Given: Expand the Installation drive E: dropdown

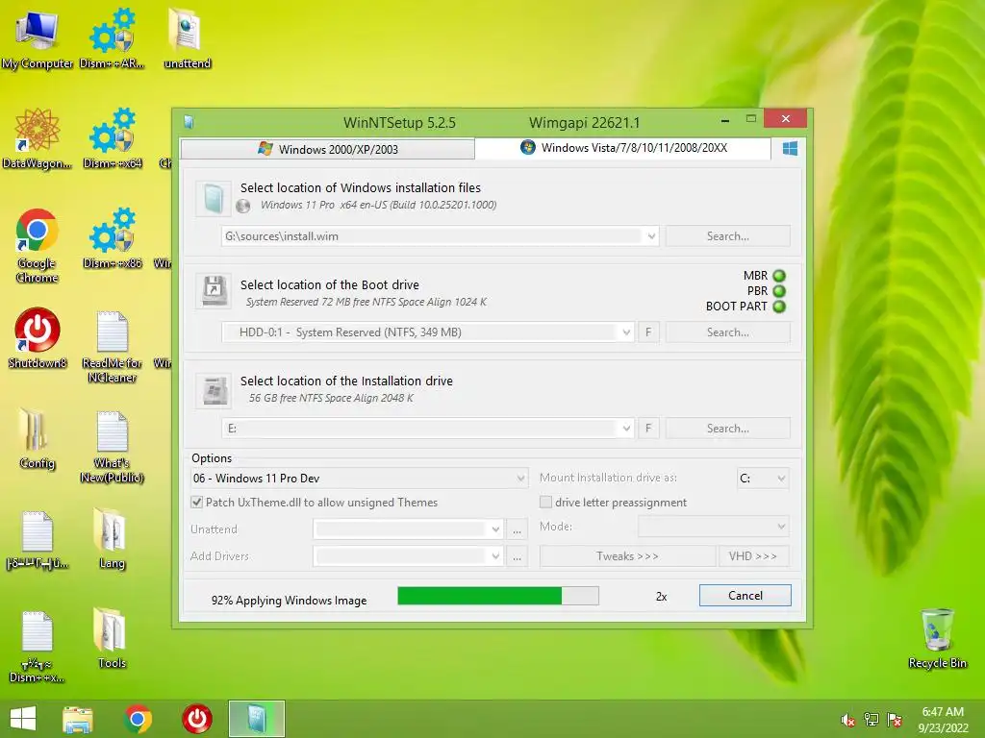Looking at the screenshot, I should (626, 429).
